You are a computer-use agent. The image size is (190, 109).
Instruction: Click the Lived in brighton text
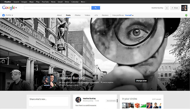click(x=108, y=83)
